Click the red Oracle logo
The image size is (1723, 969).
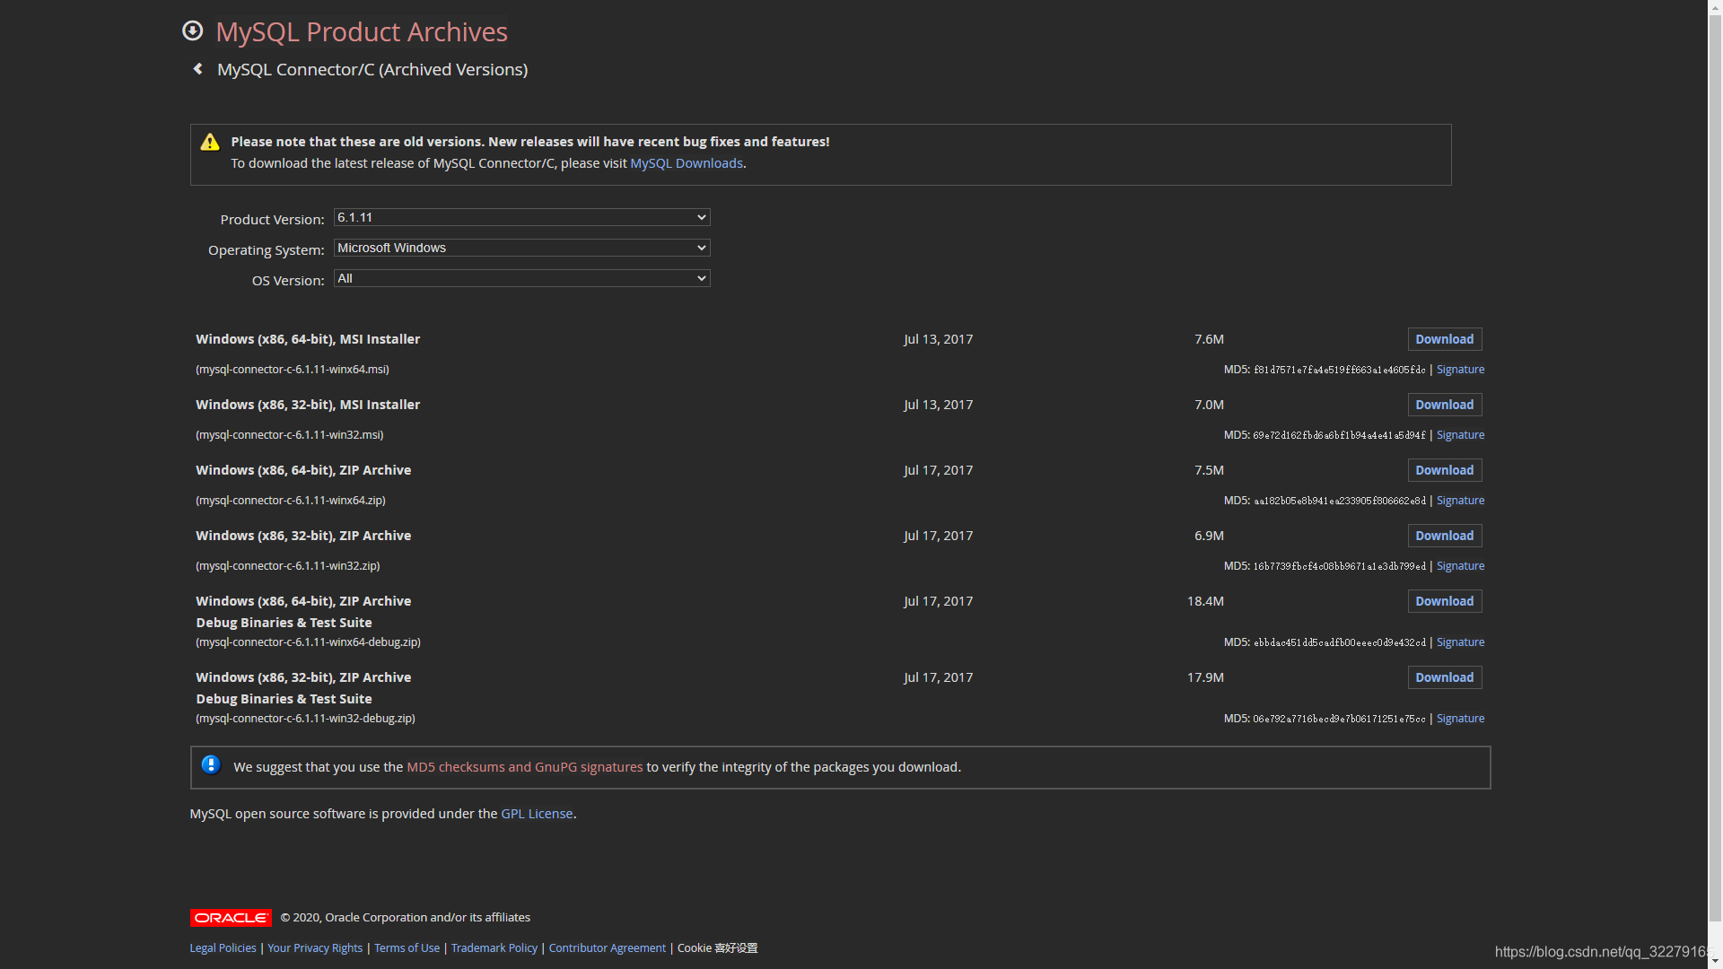pos(231,918)
